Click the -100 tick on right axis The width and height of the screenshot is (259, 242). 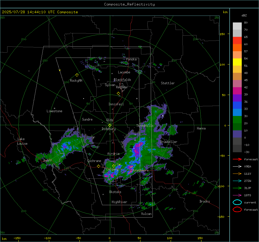(x=221, y=186)
